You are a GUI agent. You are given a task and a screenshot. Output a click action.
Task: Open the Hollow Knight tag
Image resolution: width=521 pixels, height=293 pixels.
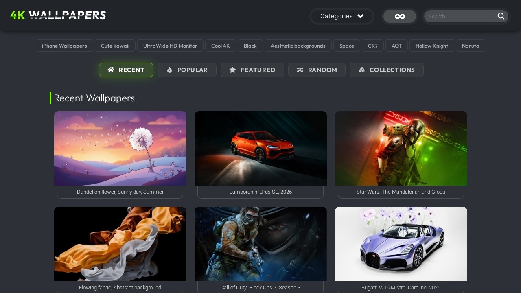(432, 46)
